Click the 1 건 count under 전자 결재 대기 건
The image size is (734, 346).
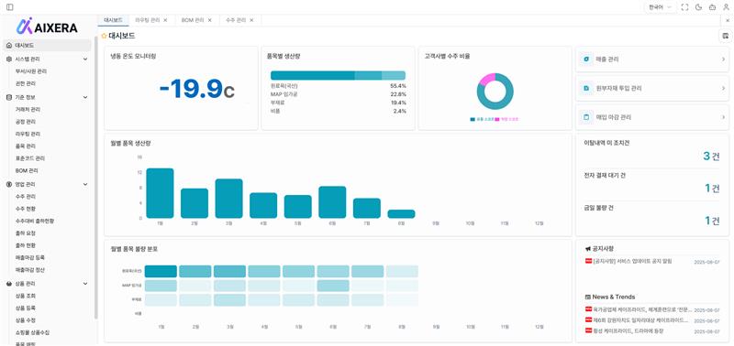coord(712,189)
